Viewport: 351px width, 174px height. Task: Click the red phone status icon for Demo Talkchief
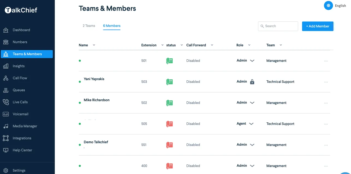point(169,145)
